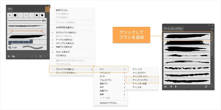Select the 基本 basic brush row
Viewport: 221px width, 110px height.
point(27,21)
